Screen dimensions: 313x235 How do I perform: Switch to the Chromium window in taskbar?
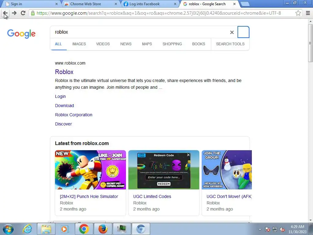pos(141,229)
